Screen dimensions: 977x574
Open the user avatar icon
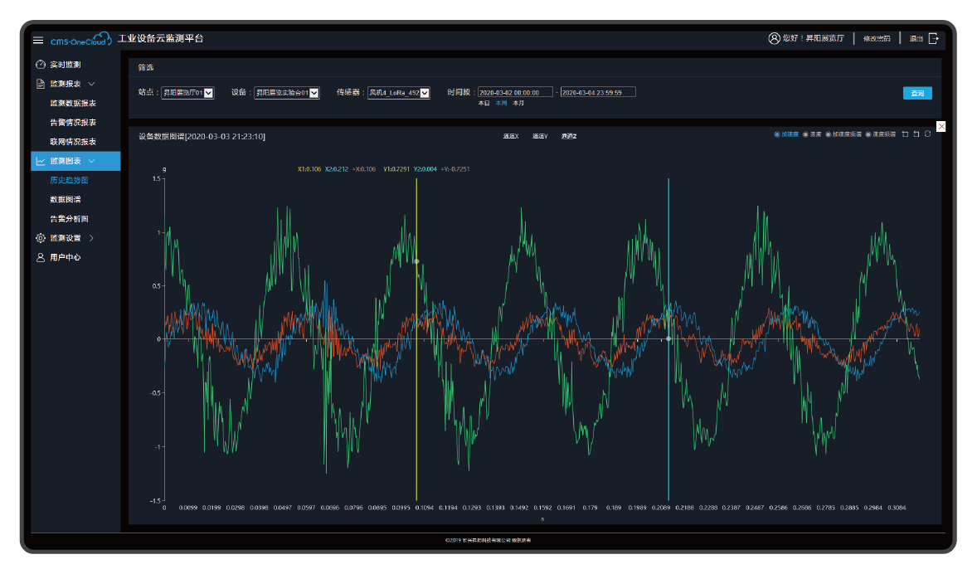click(x=774, y=39)
